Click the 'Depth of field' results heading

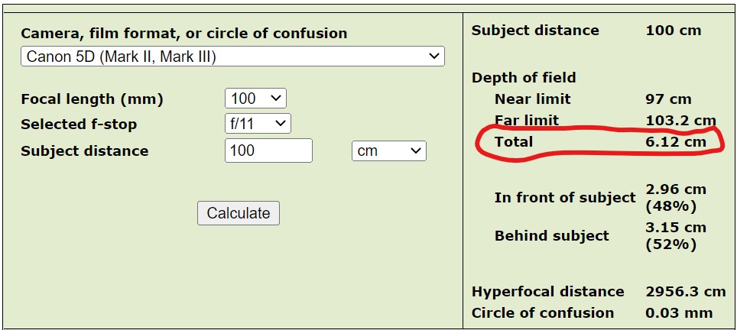point(524,78)
